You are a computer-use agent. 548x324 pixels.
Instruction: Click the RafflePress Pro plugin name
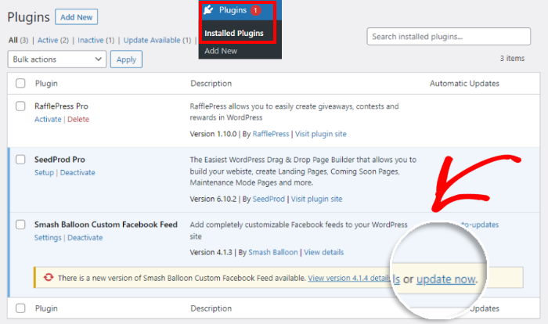(x=61, y=106)
